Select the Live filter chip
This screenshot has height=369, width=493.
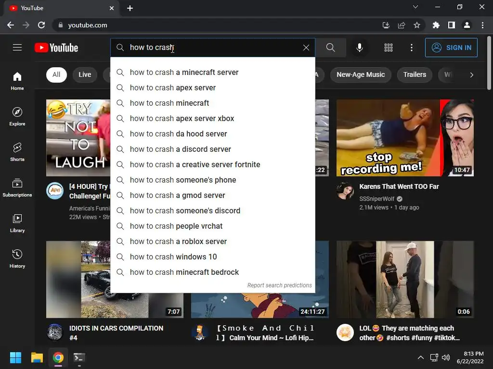click(x=85, y=74)
